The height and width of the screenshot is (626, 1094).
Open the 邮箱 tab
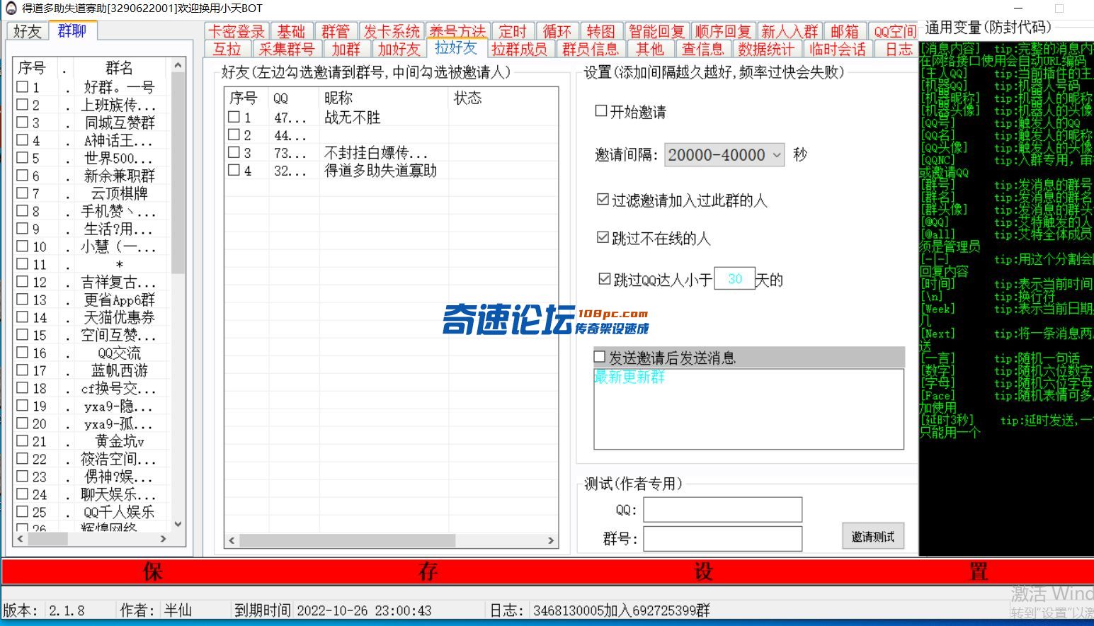pos(844,31)
